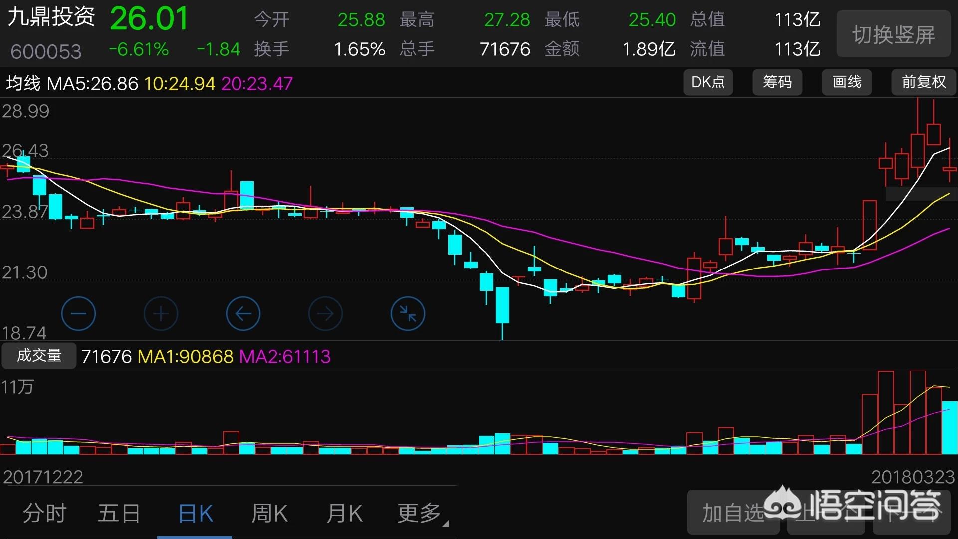Switch to 月K tab
This screenshot has height=539, width=958.
(344, 513)
